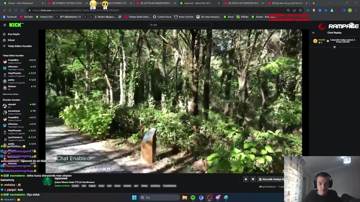The height and width of the screenshot is (202, 360).
Task: Open new browser tab with plus icon
Action: (314, 3)
